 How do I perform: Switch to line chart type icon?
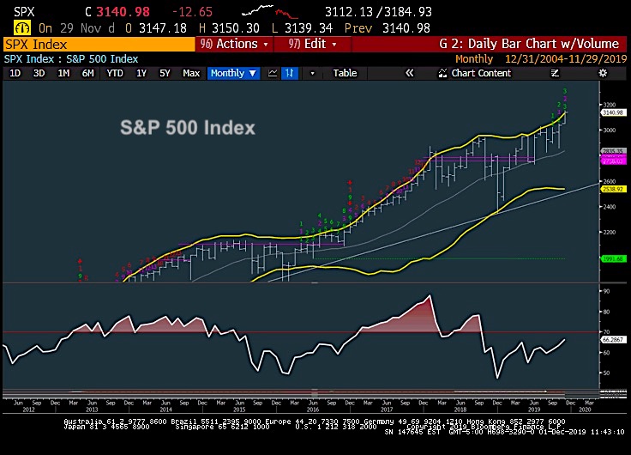click(x=273, y=73)
